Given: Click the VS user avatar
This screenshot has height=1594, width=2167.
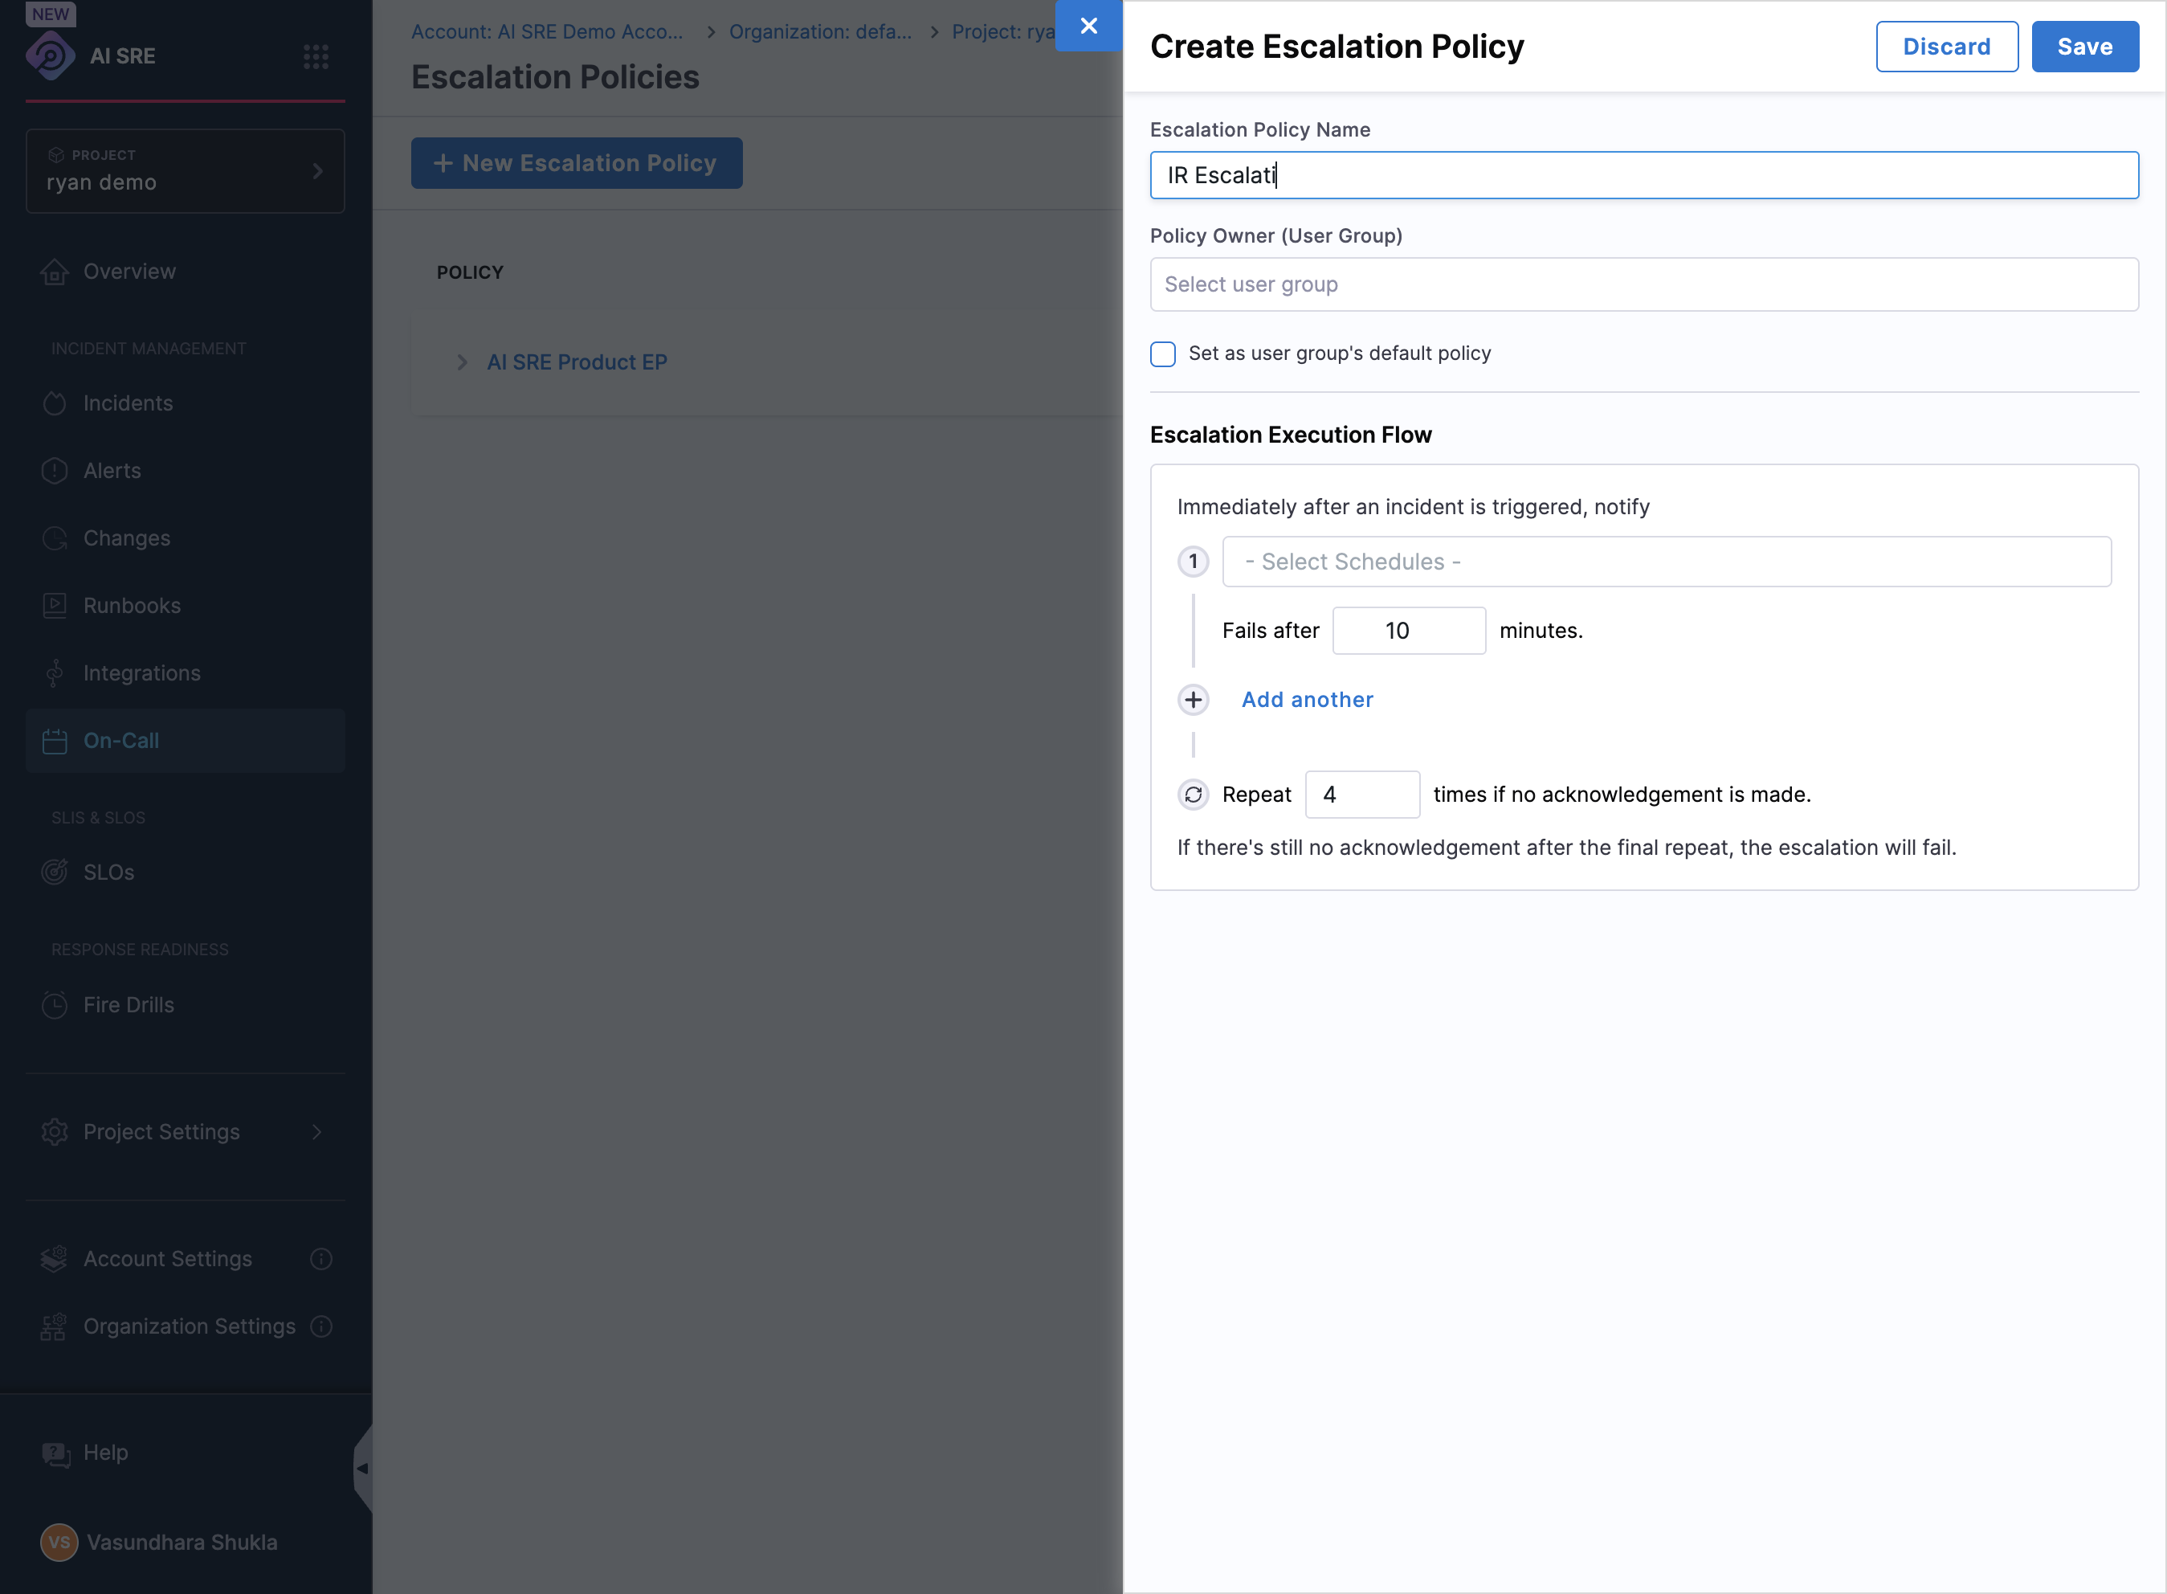Looking at the screenshot, I should [59, 1542].
